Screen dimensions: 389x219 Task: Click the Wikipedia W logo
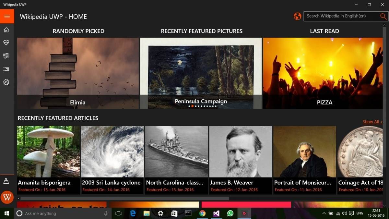click(7, 197)
